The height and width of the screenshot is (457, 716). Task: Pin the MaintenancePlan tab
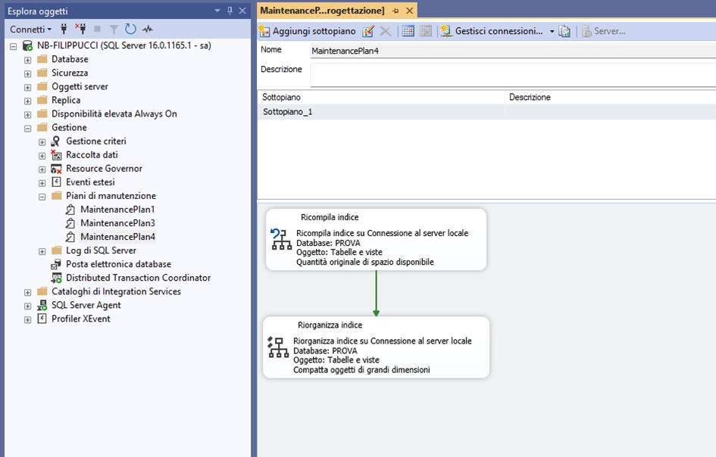pyautogui.click(x=396, y=11)
